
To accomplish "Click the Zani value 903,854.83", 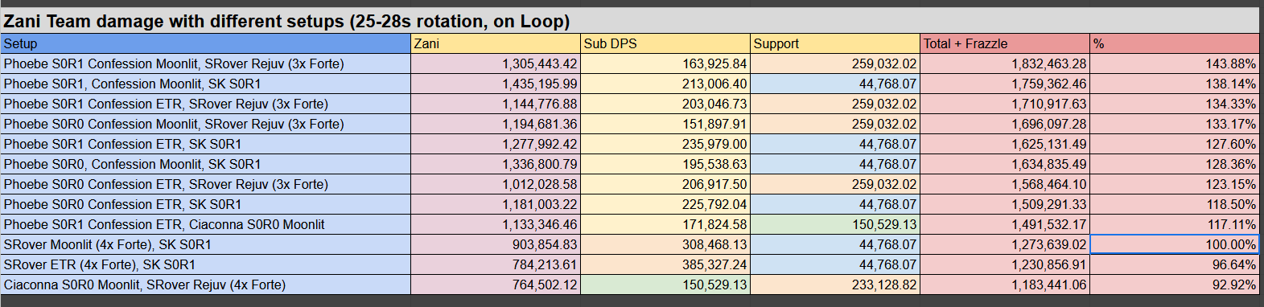I will (x=496, y=244).
